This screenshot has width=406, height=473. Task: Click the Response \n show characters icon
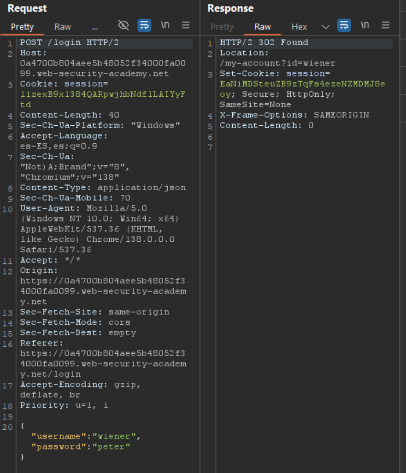tap(365, 25)
